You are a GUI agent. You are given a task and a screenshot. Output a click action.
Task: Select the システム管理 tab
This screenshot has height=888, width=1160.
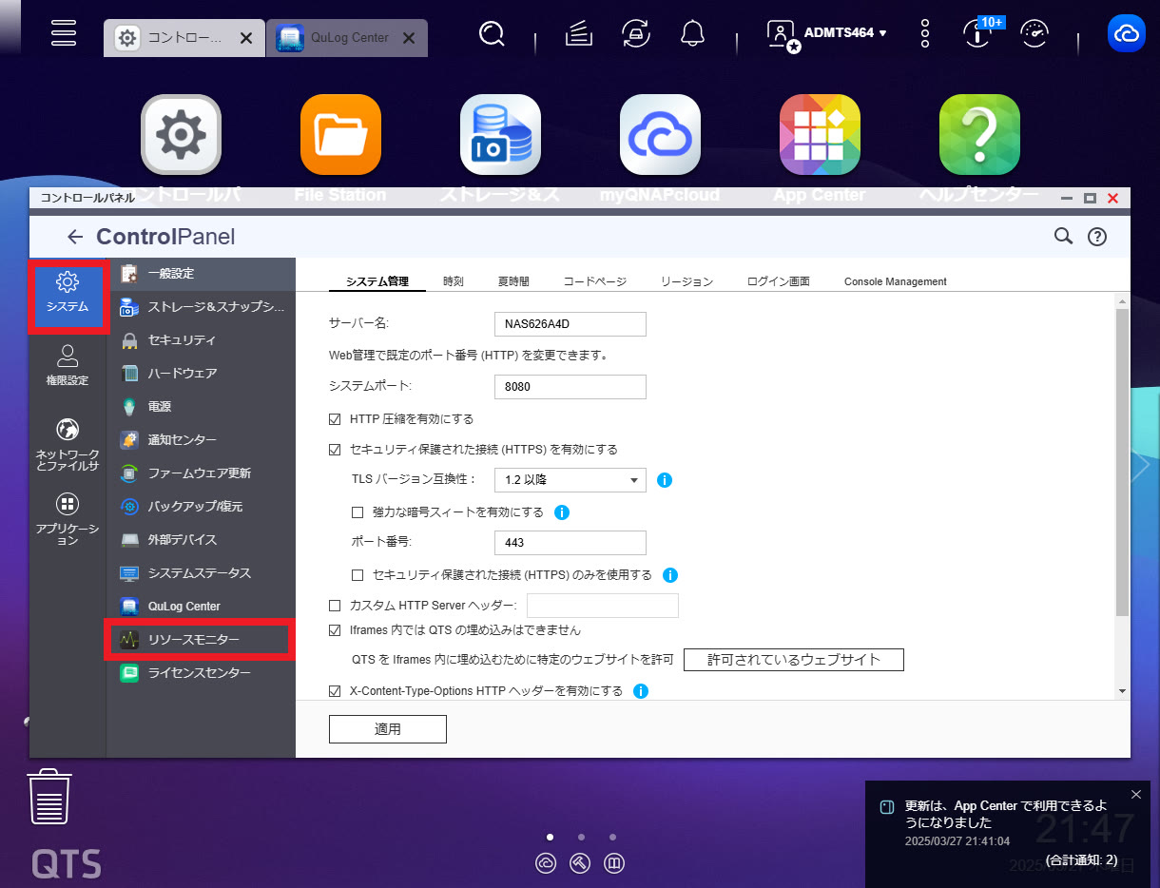click(x=377, y=281)
